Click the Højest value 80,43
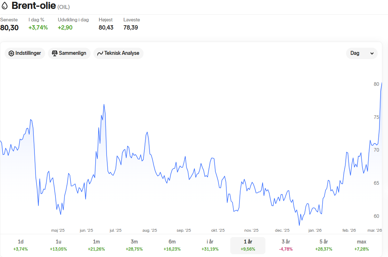The height and width of the screenshot is (257, 388). 106,27
